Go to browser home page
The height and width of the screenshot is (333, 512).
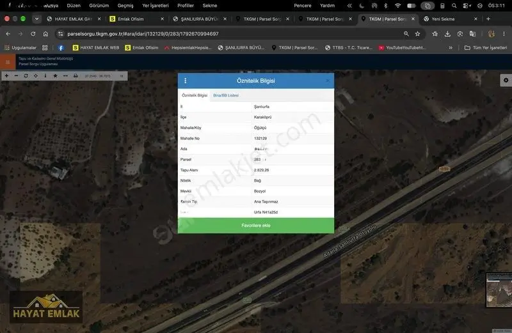click(45, 34)
